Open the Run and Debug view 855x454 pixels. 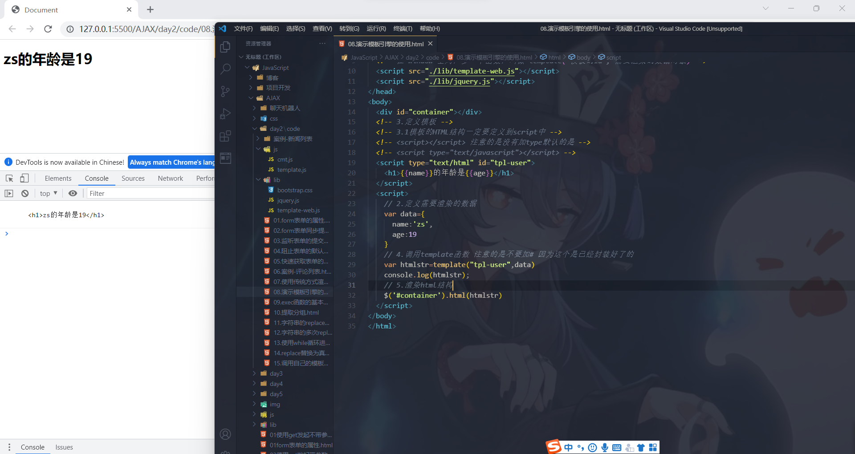(225, 114)
